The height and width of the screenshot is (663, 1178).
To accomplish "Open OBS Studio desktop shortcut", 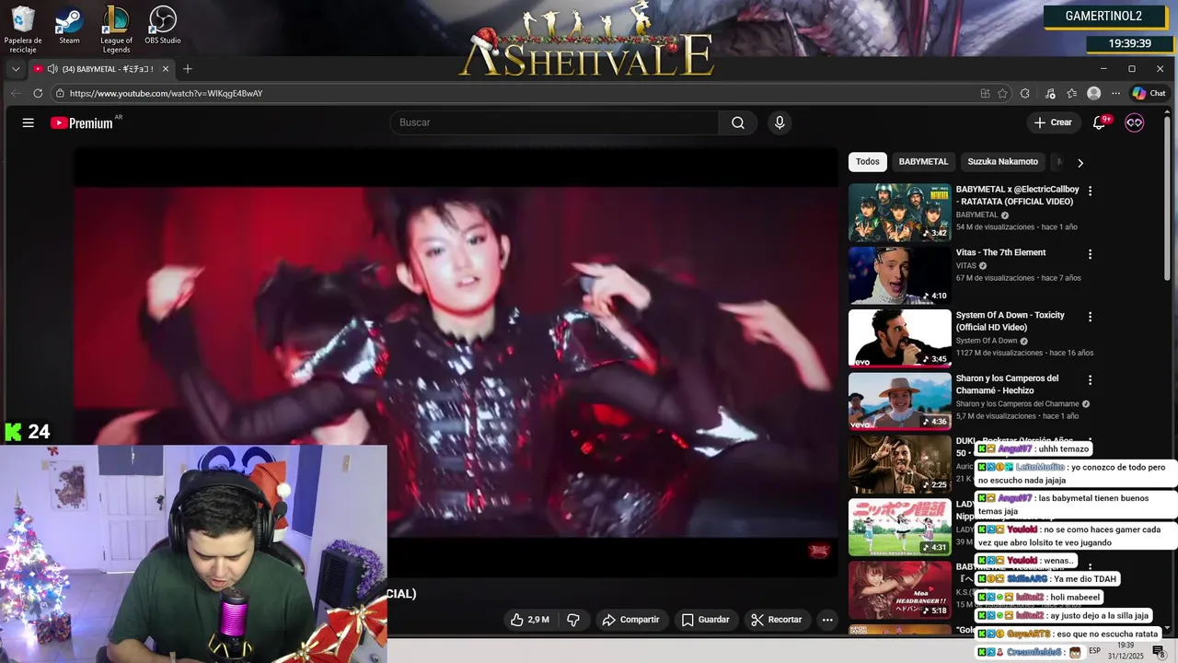I will pyautogui.click(x=163, y=25).
